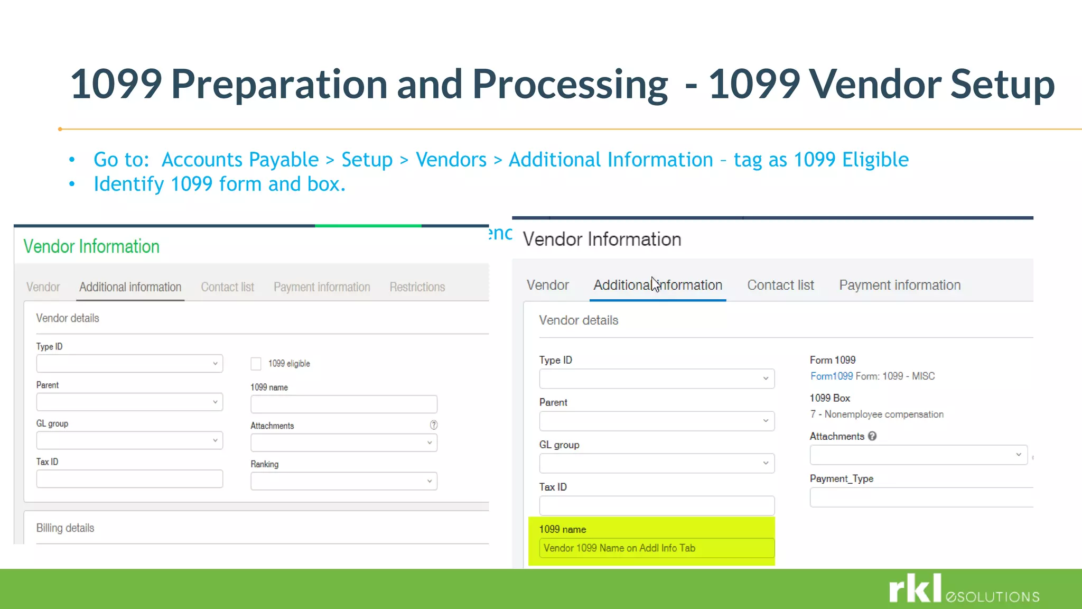
Task: Click 1099 name field in left panel
Action: click(344, 404)
